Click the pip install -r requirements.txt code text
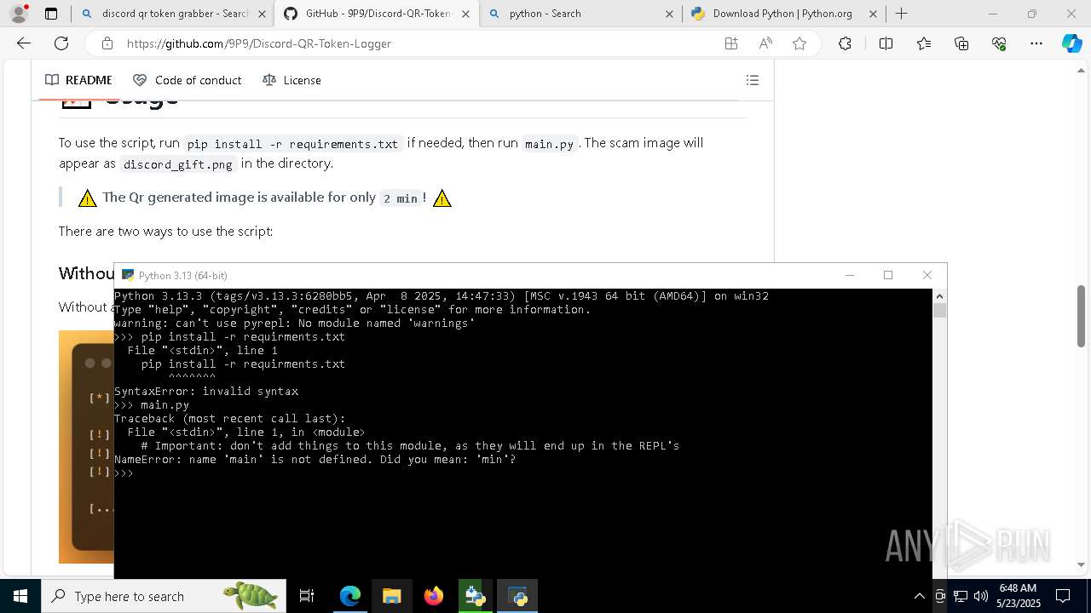1091x613 pixels. (293, 144)
